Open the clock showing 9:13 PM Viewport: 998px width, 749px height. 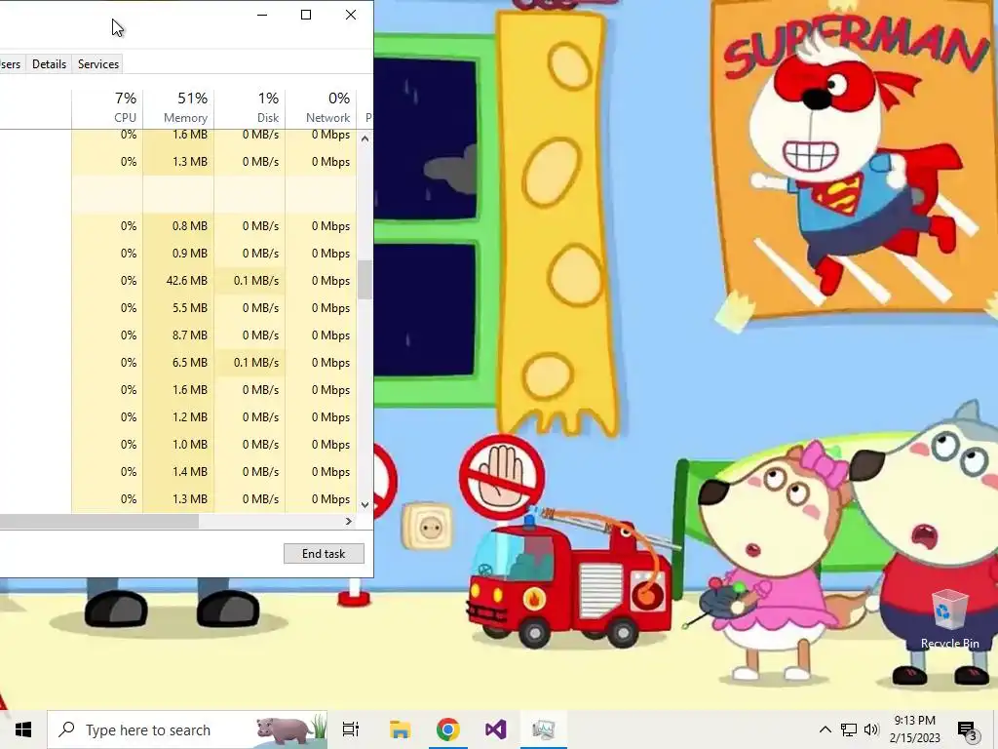pos(914,729)
